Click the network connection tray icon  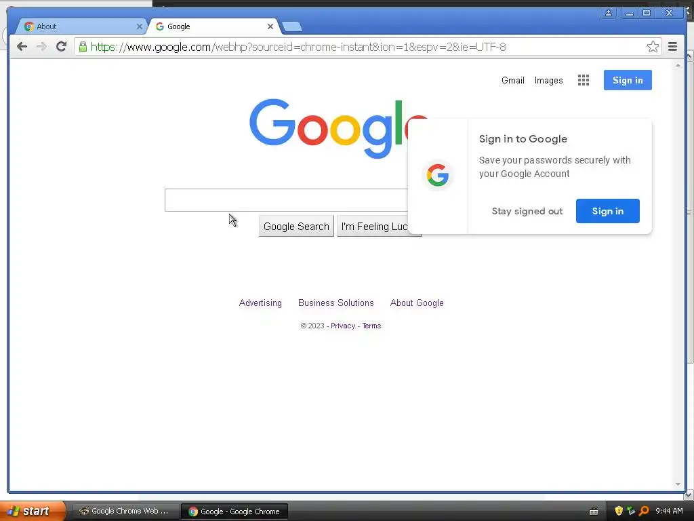pos(631,511)
